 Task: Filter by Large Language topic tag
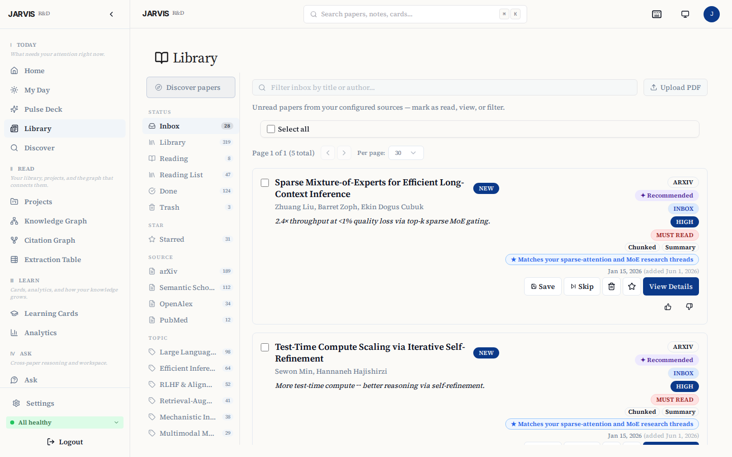click(x=191, y=352)
